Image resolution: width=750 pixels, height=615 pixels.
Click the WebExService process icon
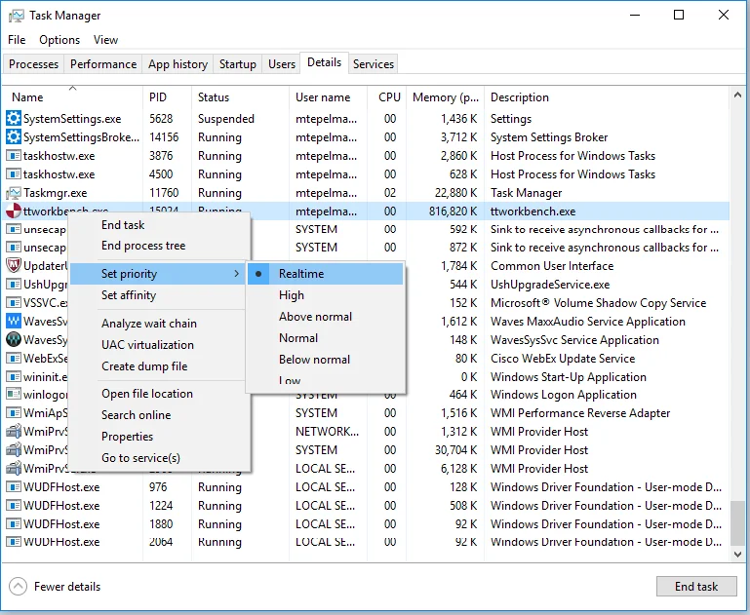tap(14, 358)
